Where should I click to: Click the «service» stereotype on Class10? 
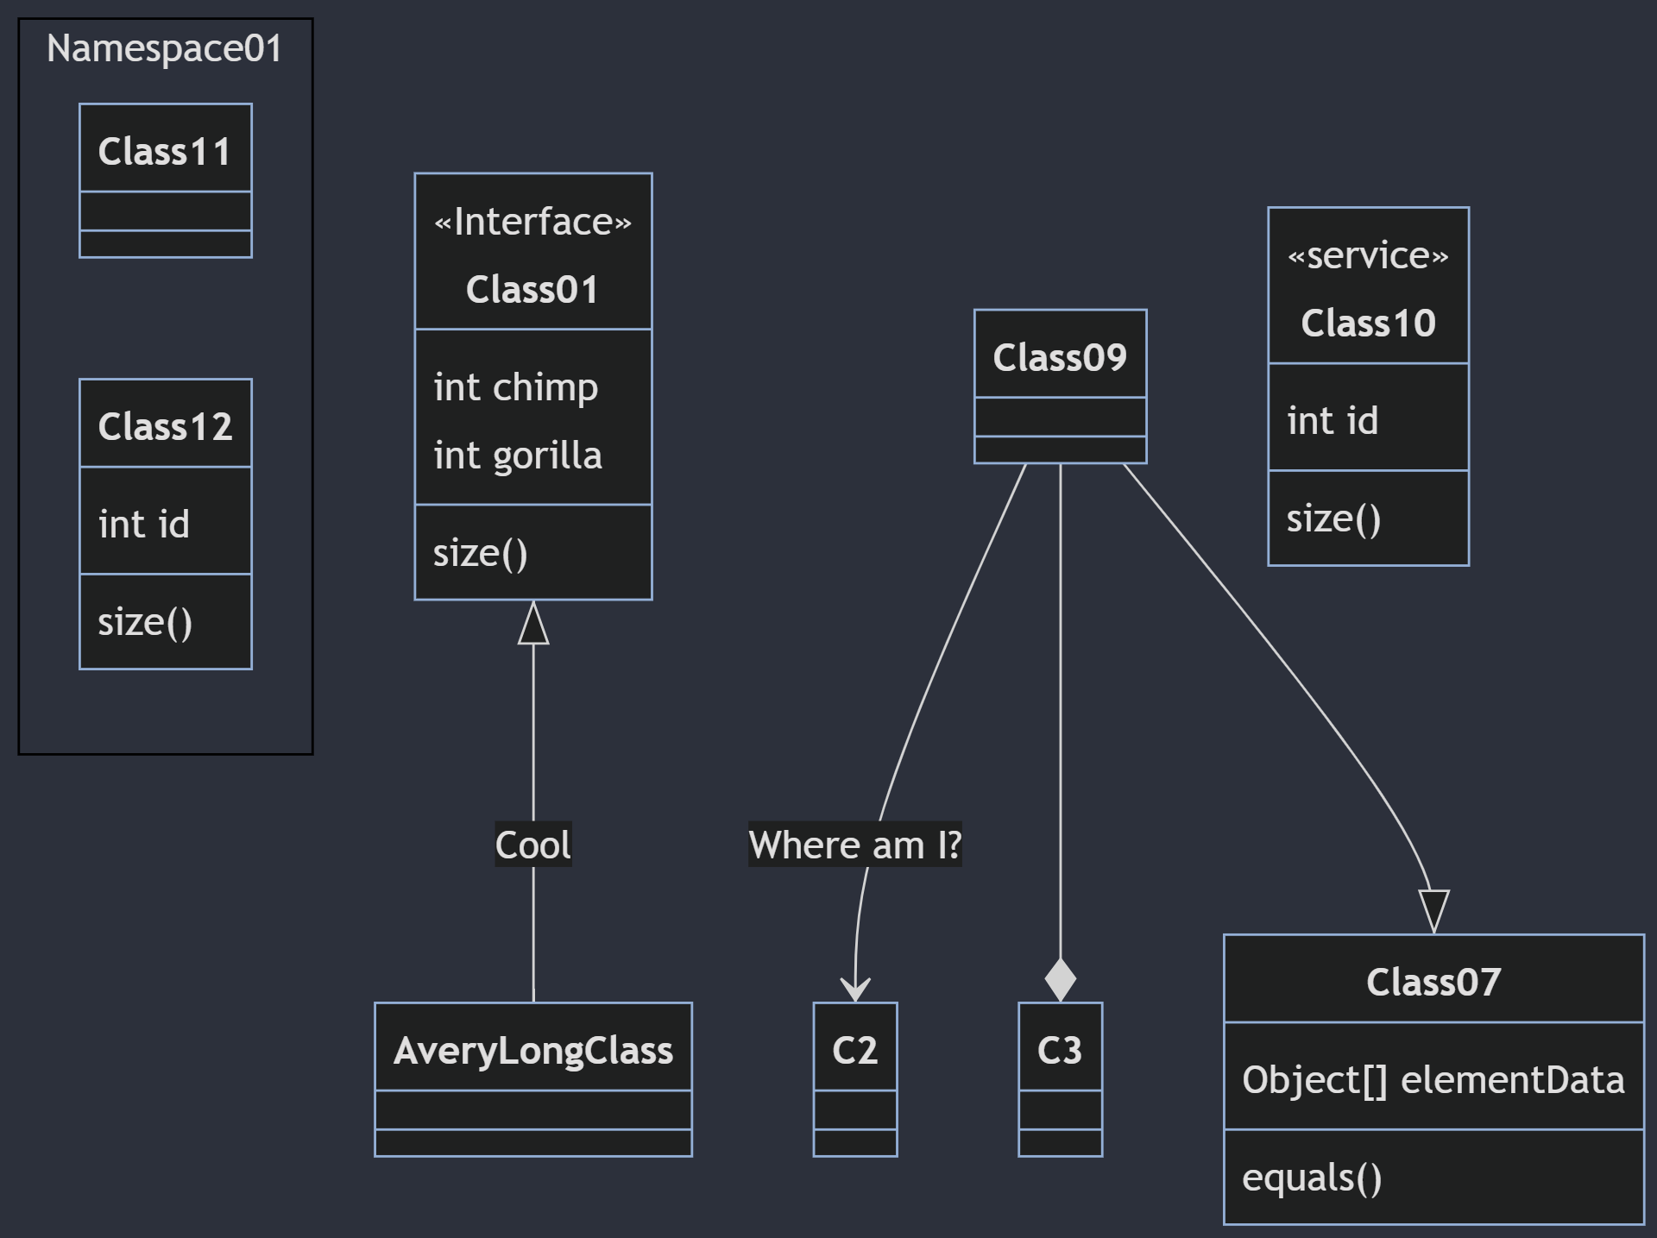1368,256
